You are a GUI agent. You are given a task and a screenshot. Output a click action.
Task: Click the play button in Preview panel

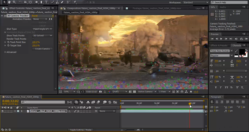point(221,39)
